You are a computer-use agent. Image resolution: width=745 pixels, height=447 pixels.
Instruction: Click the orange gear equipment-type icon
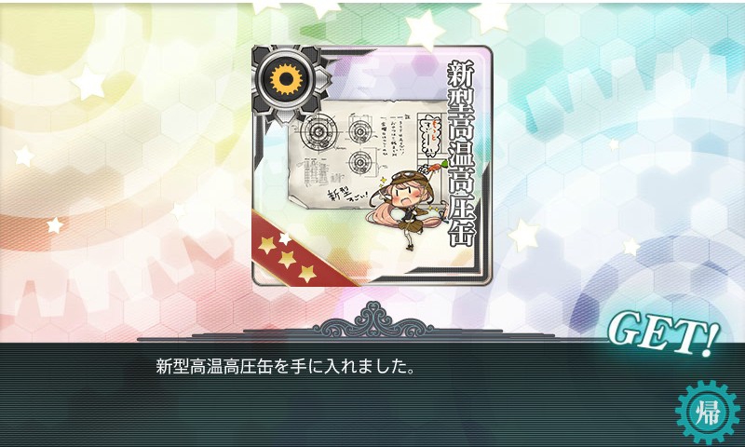(287, 78)
